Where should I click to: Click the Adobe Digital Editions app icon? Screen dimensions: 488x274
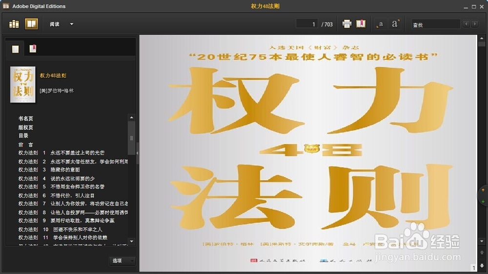click(5, 6)
